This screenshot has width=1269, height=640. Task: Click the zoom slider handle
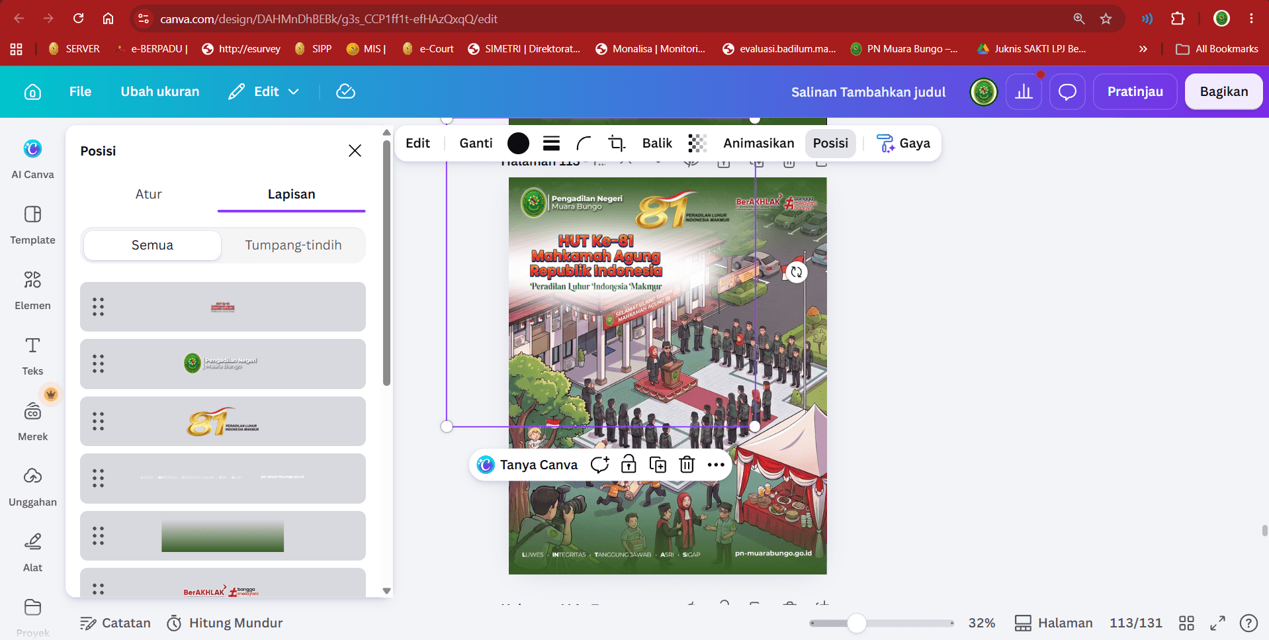(x=857, y=623)
